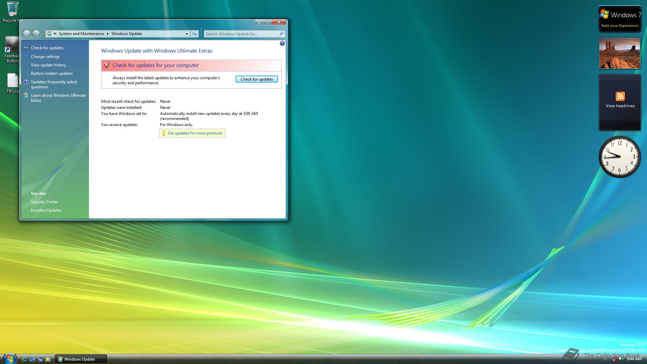Select the Feedback Button desktop shortcut
Viewport: 647px width, 364px height.
coord(11,50)
